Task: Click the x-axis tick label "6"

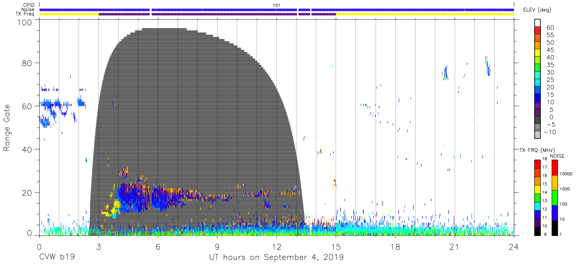Action: (158, 247)
